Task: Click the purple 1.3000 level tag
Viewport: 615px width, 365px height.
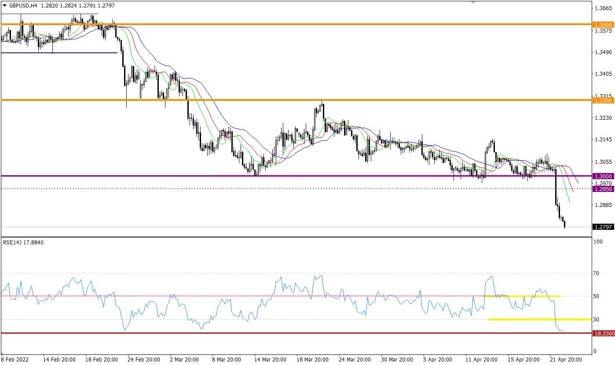Action: pos(603,176)
